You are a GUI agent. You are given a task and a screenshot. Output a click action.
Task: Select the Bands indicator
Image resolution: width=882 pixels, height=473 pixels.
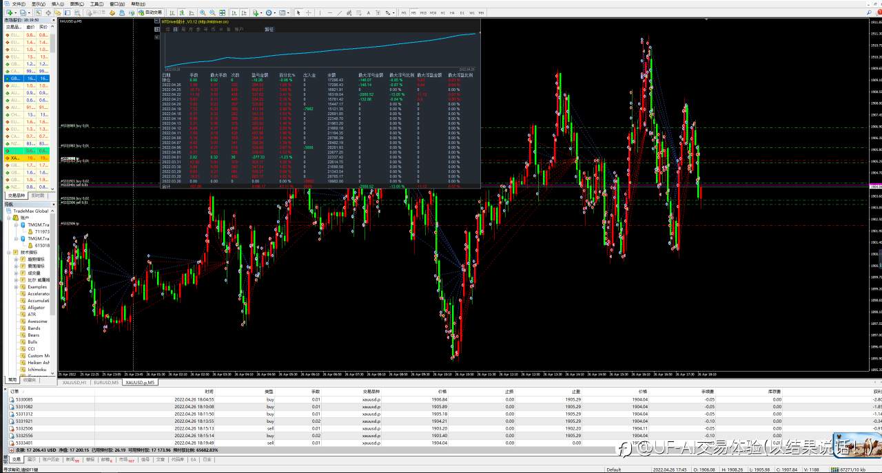click(34, 328)
